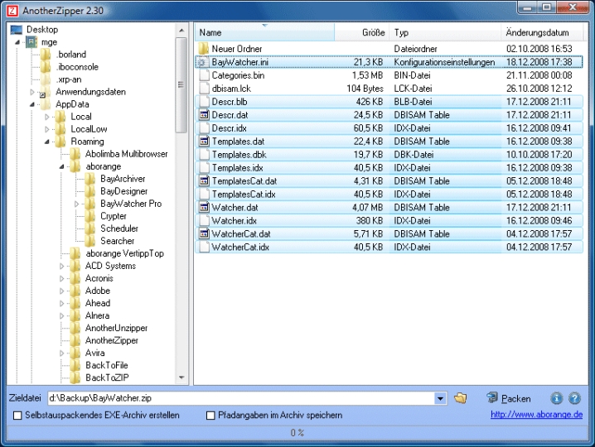
Task: Open the Zieldatei path dropdown
Action: [x=439, y=398]
